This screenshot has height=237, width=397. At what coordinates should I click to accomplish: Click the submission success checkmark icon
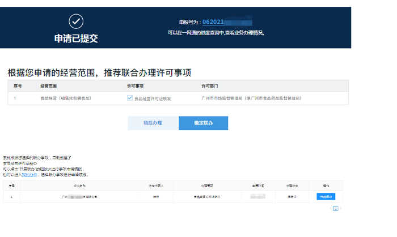tap(76, 21)
